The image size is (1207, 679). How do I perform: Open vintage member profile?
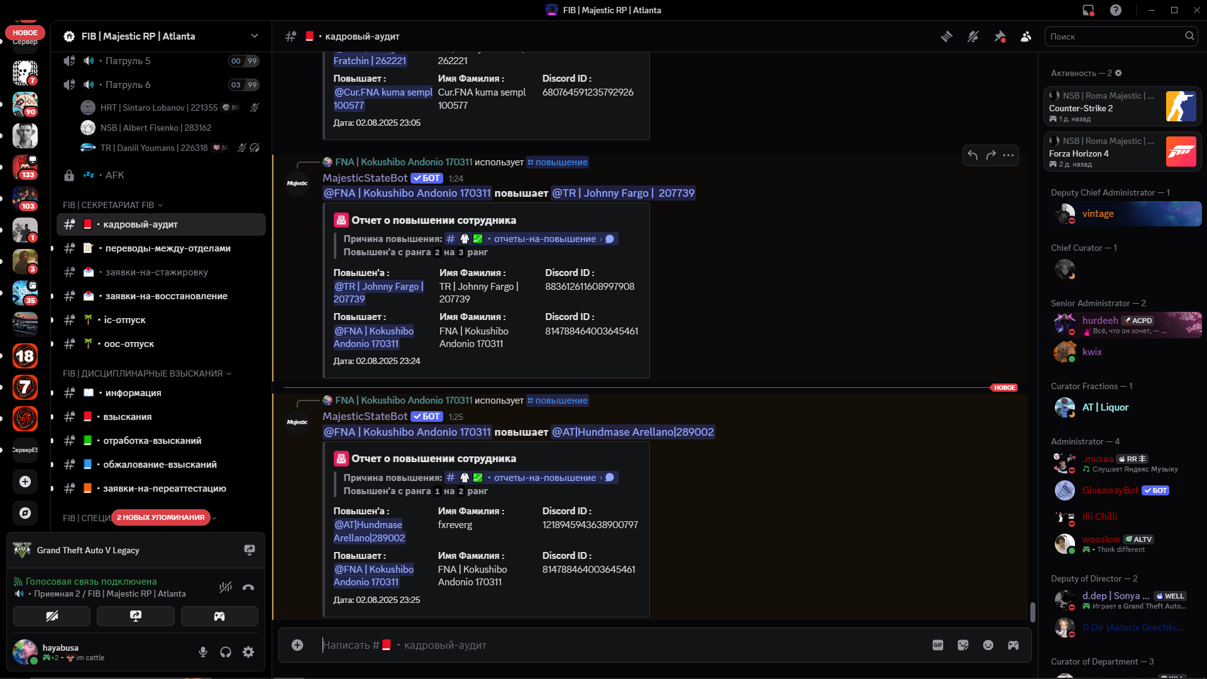tap(1125, 214)
